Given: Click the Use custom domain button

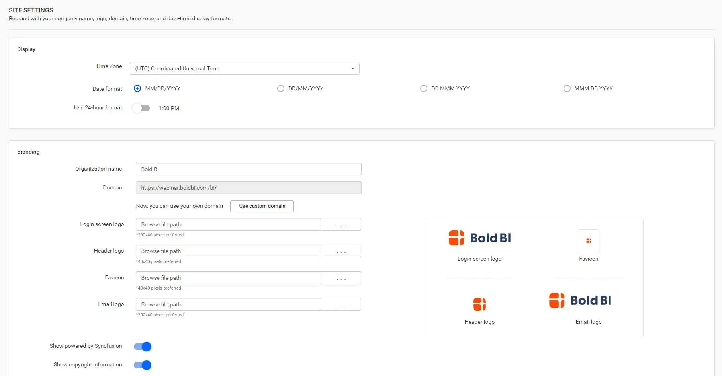Looking at the screenshot, I should point(262,206).
